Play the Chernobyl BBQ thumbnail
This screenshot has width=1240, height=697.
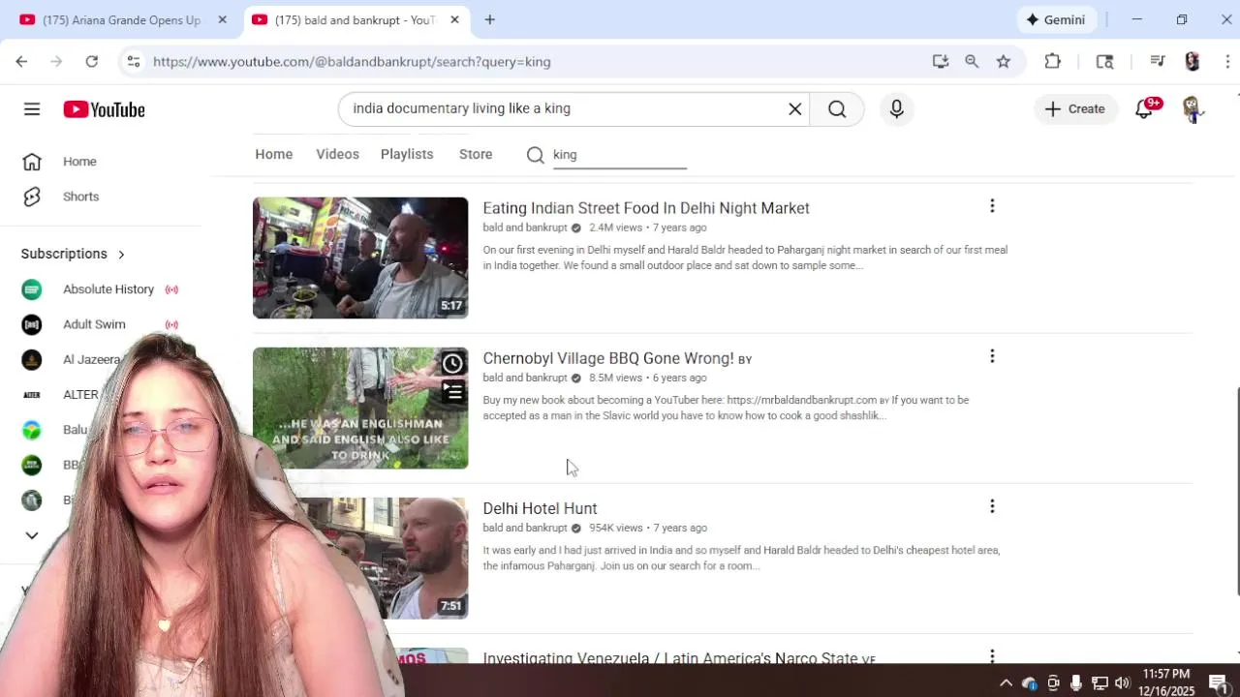(360, 408)
